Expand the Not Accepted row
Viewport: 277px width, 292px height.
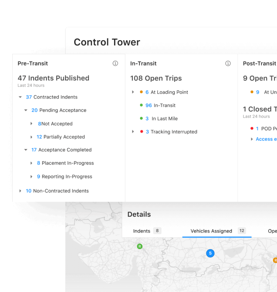click(31, 124)
